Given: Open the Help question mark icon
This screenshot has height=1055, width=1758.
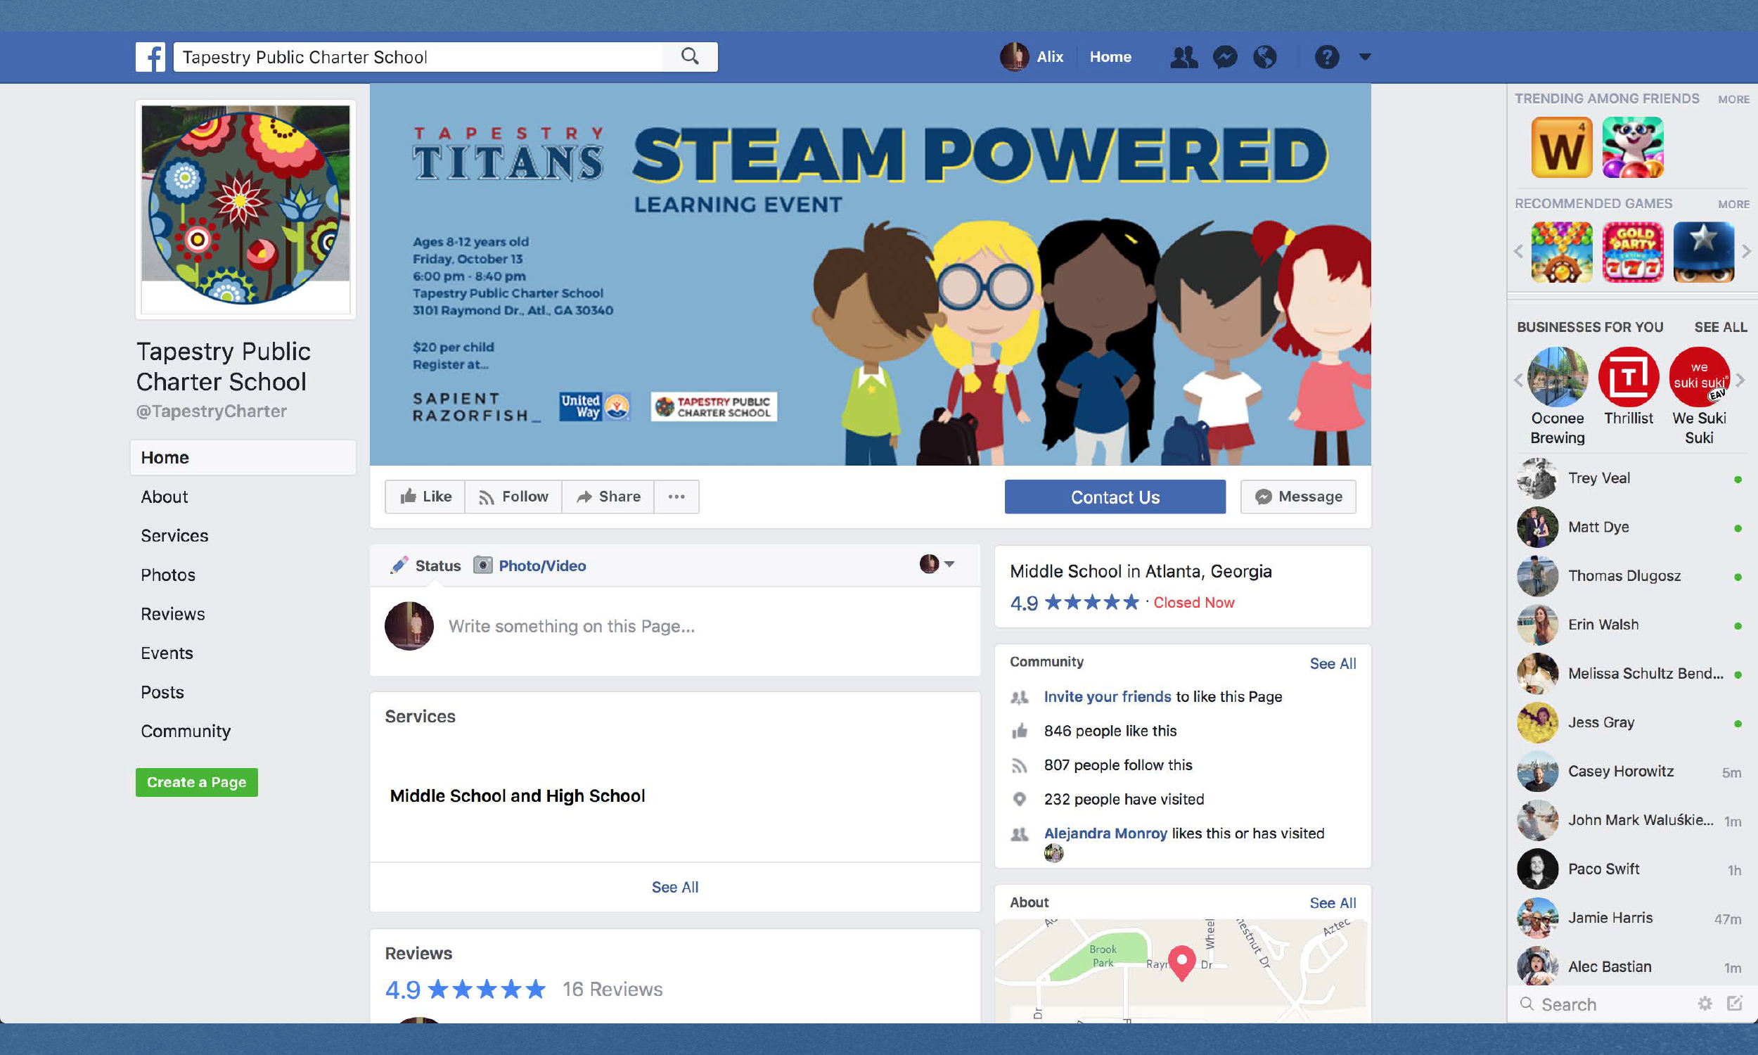Looking at the screenshot, I should (1327, 57).
